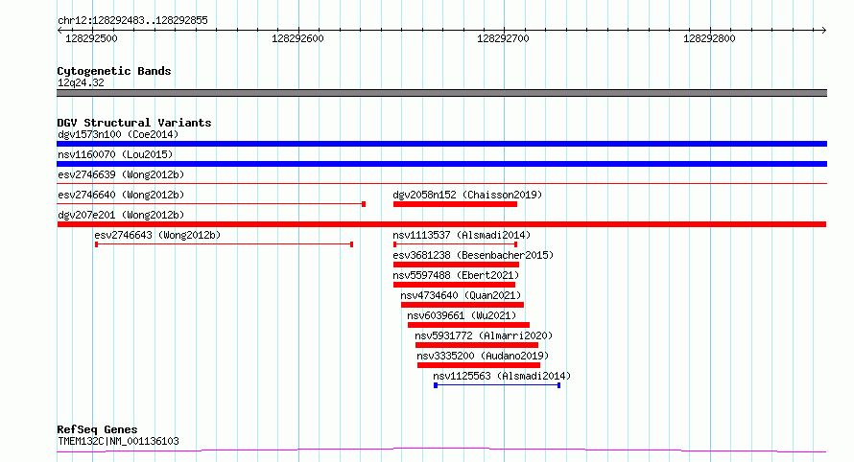Image resolution: width=854 pixels, height=462 pixels.
Task: Open esv3681238 (Besenbacher2015) label
Action: coord(473,255)
